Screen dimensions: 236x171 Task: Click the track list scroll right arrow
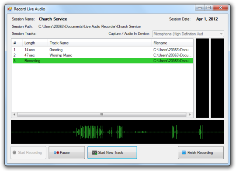click(x=190, y=115)
